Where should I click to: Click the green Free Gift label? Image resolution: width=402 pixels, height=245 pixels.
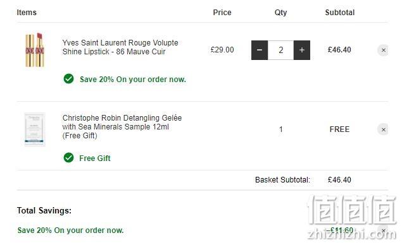(95, 158)
